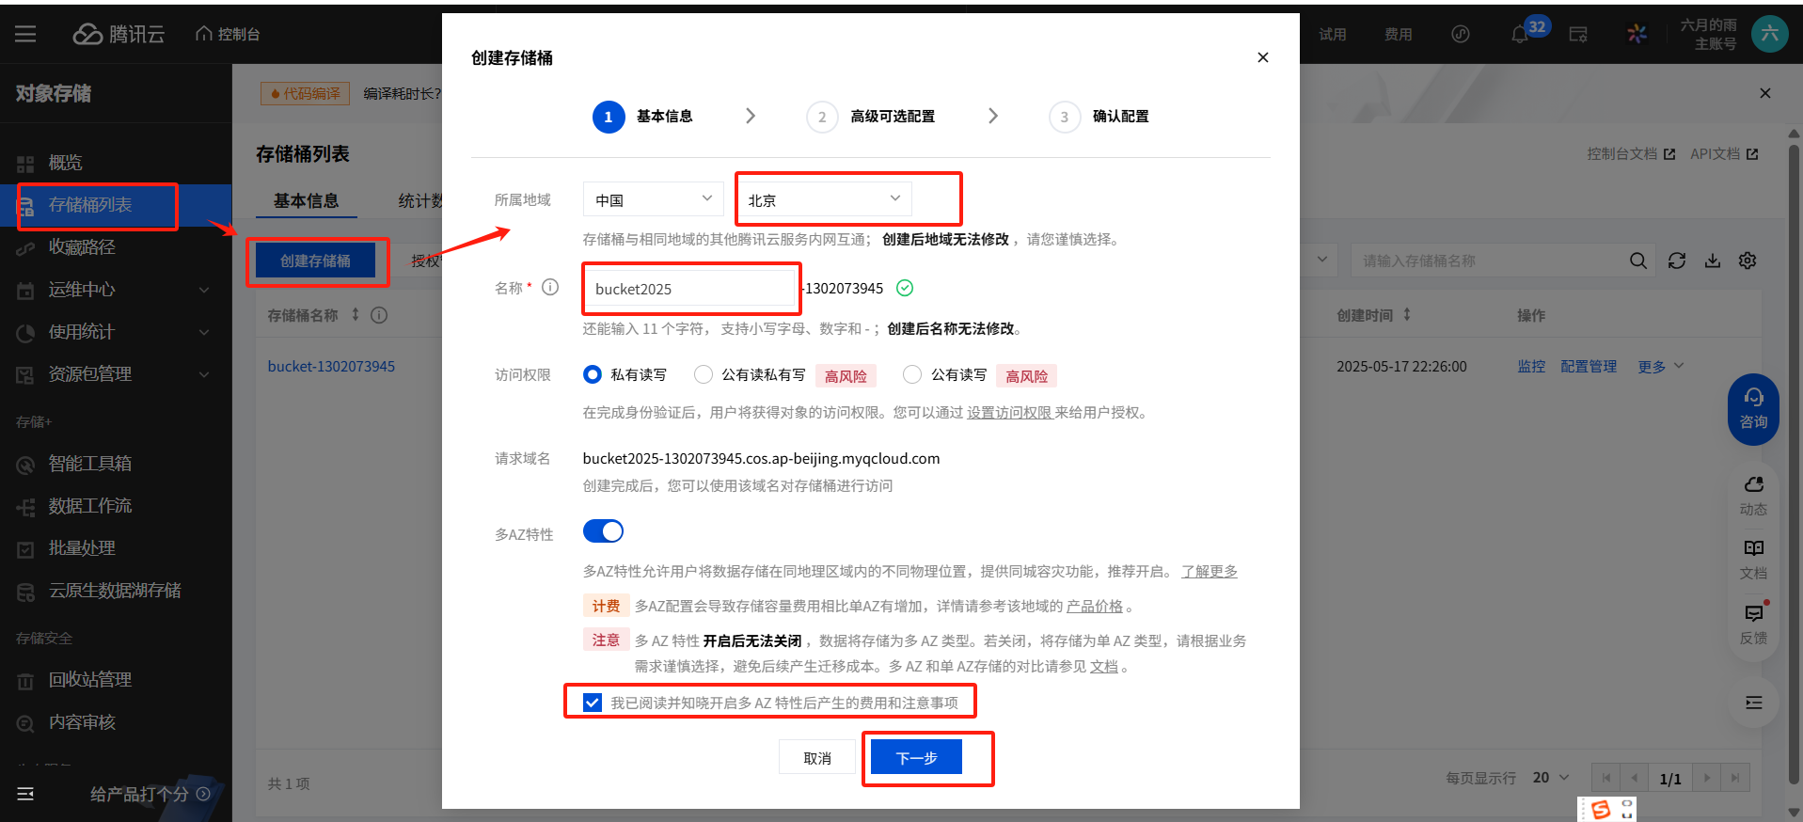
Task: Dismiss the banner with the X on the right
Action: (x=1764, y=93)
